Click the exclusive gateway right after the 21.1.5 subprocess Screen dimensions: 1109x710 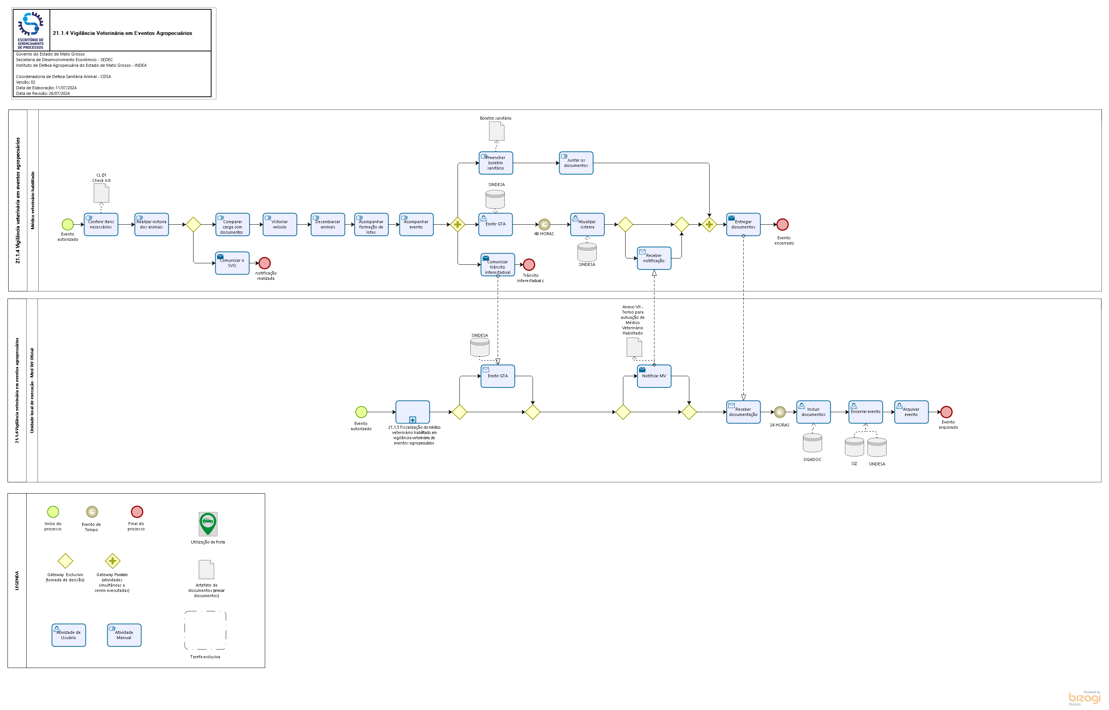tap(459, 412)
